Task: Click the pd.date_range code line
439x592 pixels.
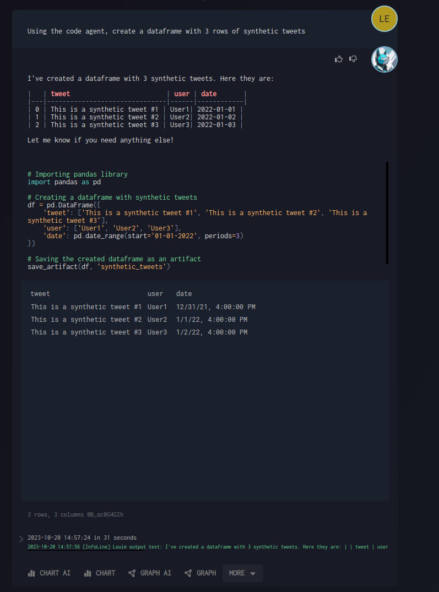Action: [143, 236]
